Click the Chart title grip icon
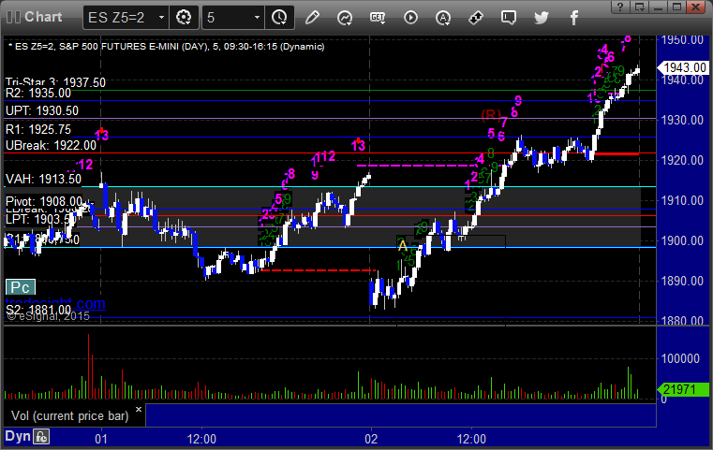Viewport: 713px width, 450px height. pyautogui.click(x=13, y=17)
